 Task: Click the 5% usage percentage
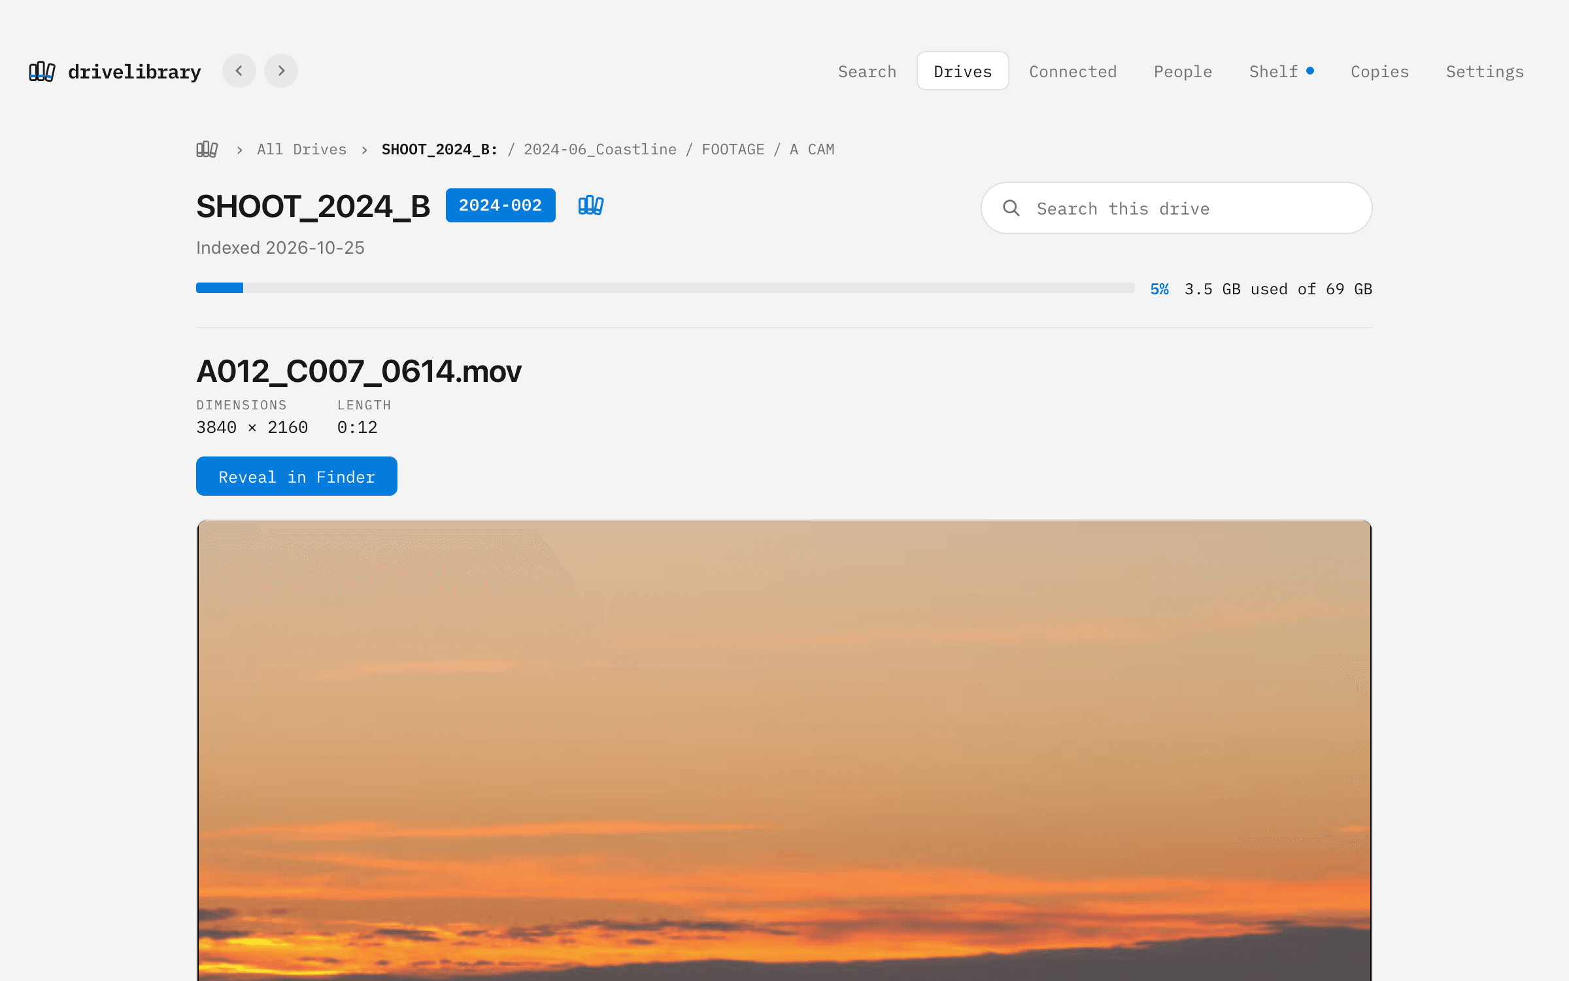pos(1160,289)
